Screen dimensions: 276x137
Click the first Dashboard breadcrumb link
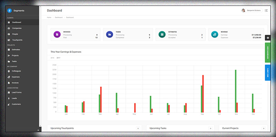click(x=59, y=18)
